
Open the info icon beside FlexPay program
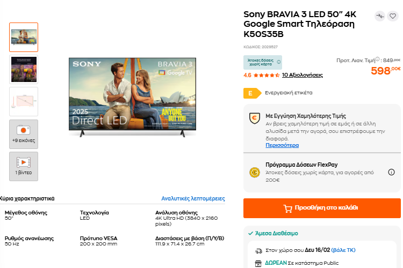click(391, 172)
